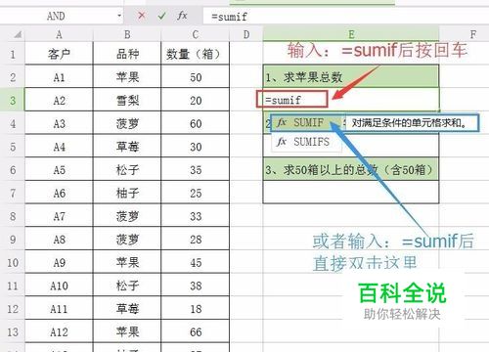Select customer cell A6
Viewport: 489px width, 352px height.
point(59,193)
